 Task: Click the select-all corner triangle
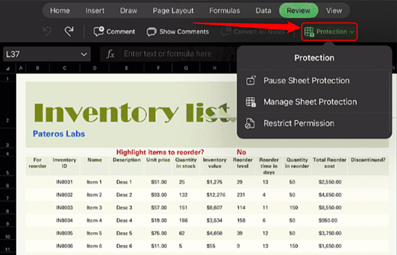[x=8, y=68]
